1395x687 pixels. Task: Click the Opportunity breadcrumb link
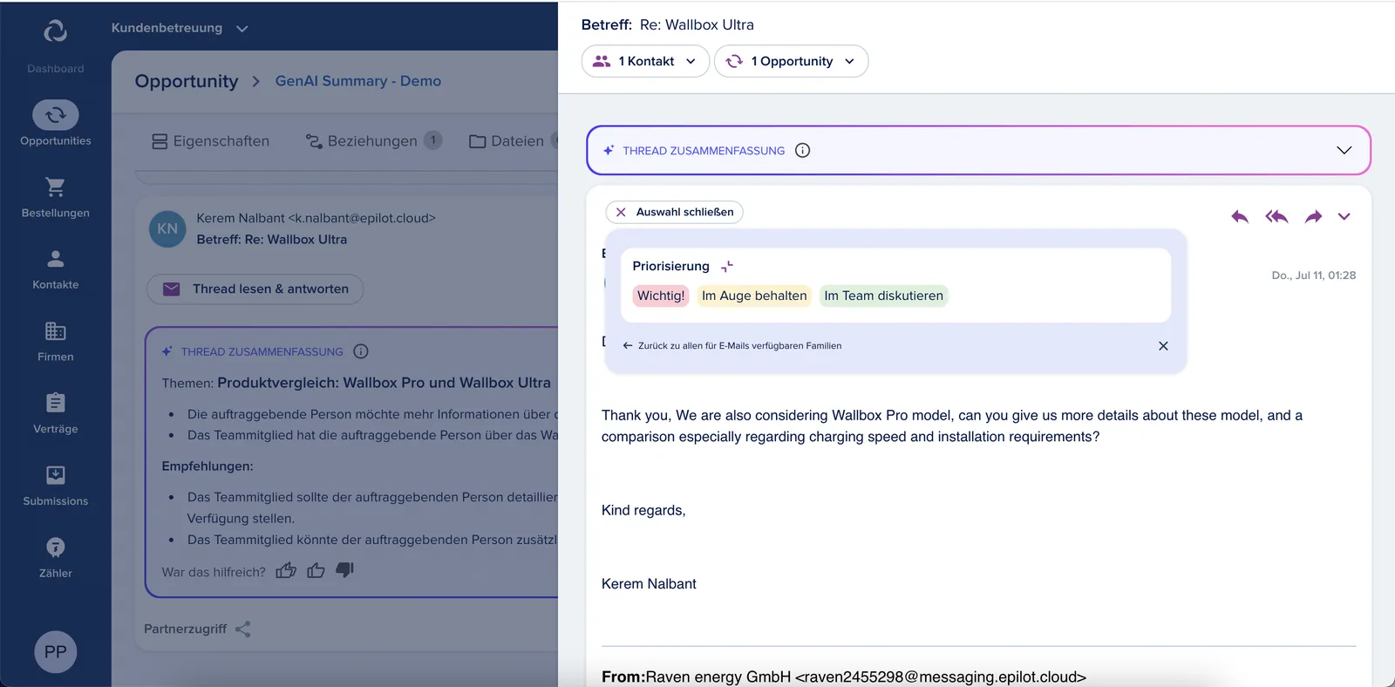[x=187, y=81]
